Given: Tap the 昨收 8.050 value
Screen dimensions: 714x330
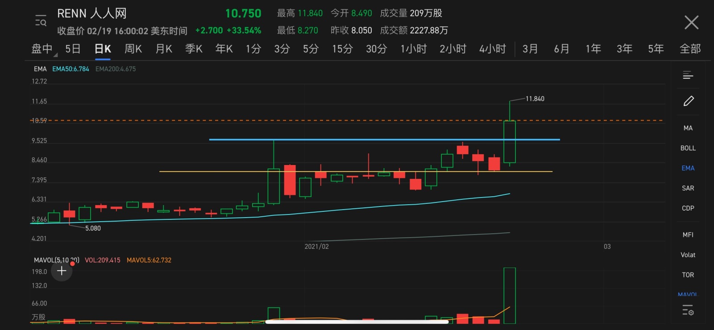Looking at the screenshot, I should [x=351, y=30].
